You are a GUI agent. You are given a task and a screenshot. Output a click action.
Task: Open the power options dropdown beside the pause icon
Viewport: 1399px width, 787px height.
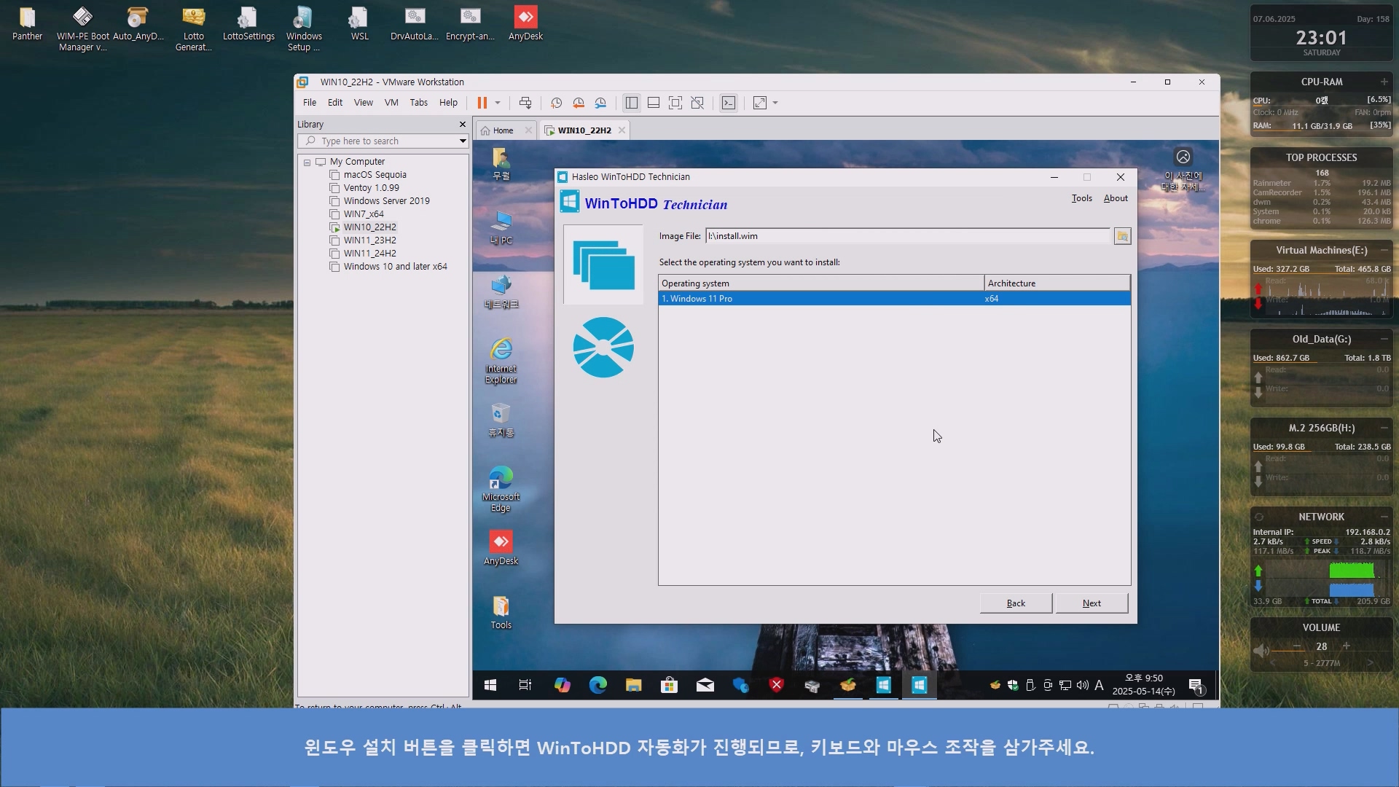click(498, 103)
